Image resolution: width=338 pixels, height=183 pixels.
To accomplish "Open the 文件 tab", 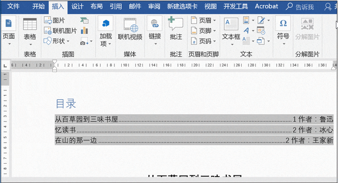I will (14, 6).
